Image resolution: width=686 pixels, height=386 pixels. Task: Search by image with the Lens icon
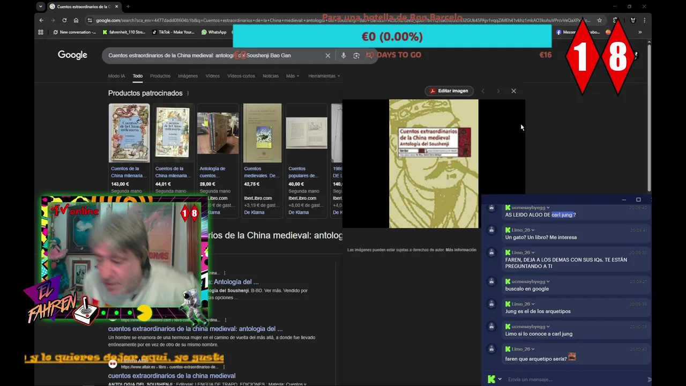pos(356,55)
